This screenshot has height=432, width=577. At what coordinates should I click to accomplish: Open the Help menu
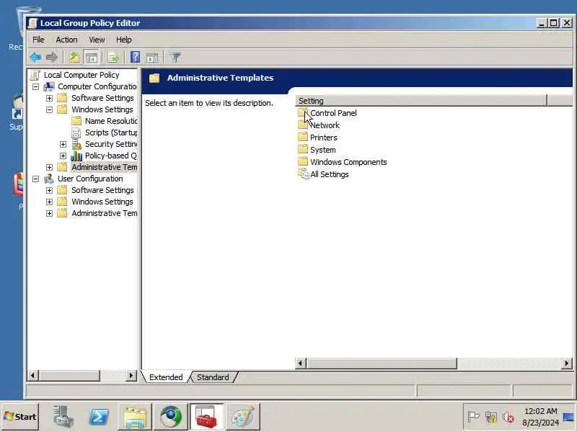(124, 40)
